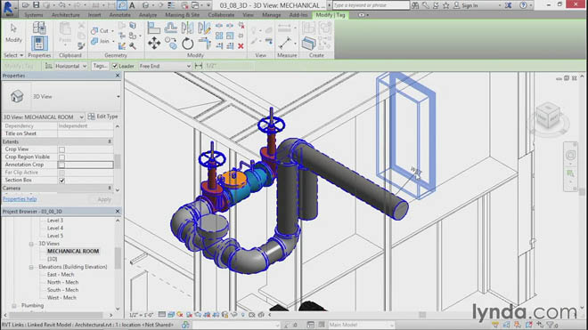Viewport: 588px width, 330px height.
Task: Select the Move tool in Modify panel
Action: point(154,44)
